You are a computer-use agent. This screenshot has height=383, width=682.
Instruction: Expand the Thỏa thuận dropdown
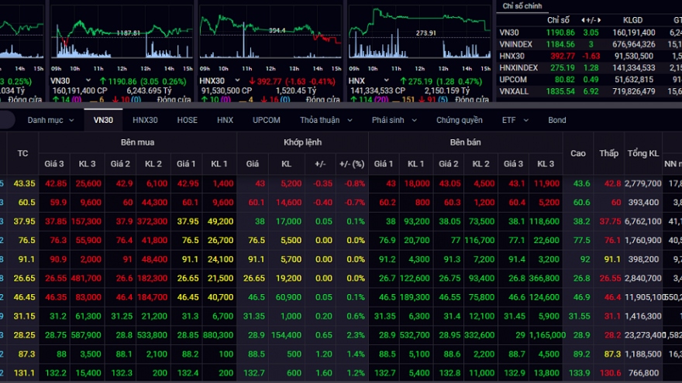[x=325, y=120]
